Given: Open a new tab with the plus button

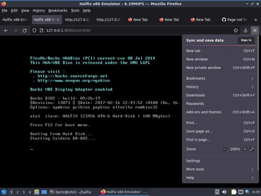Looking at the screenshot, I should pyautogui.click(x=256, y=20).
